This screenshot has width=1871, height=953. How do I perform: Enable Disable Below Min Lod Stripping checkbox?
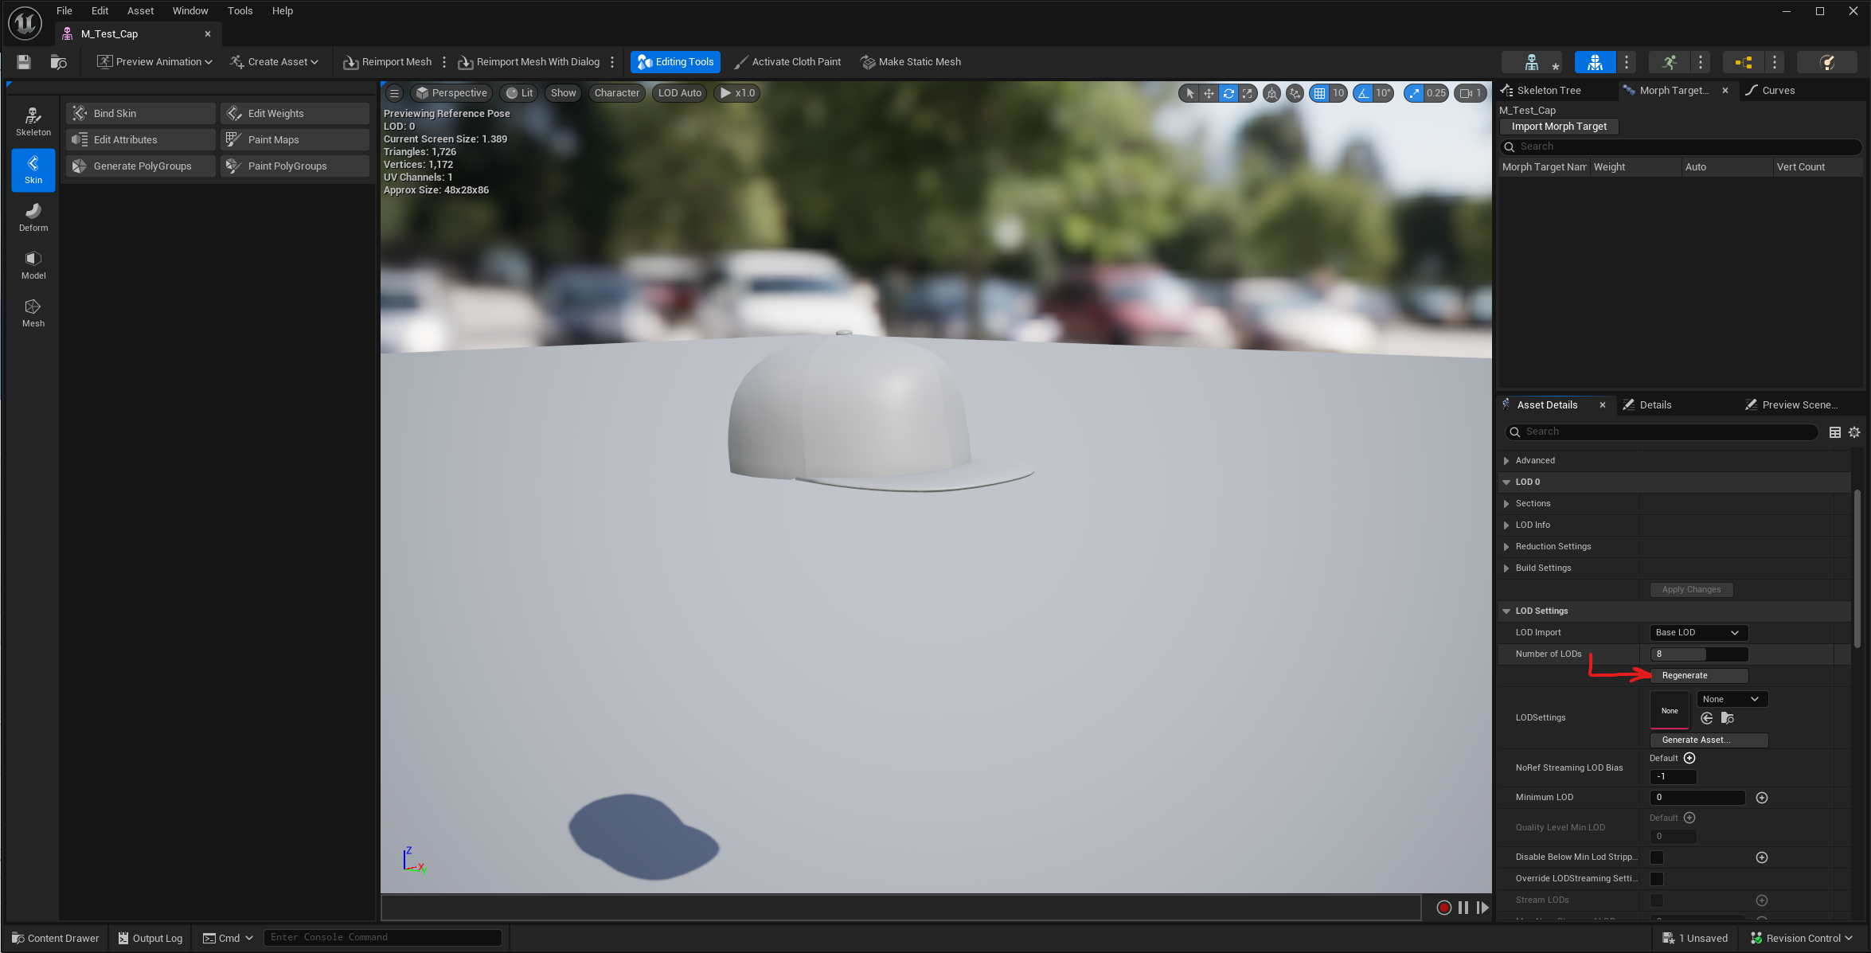(1657, 857)
